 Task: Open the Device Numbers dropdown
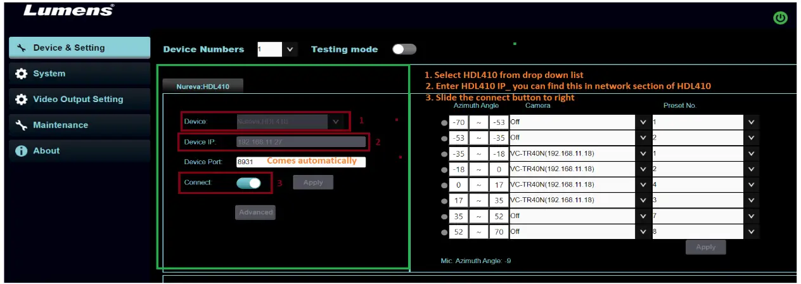click(290, 49)
